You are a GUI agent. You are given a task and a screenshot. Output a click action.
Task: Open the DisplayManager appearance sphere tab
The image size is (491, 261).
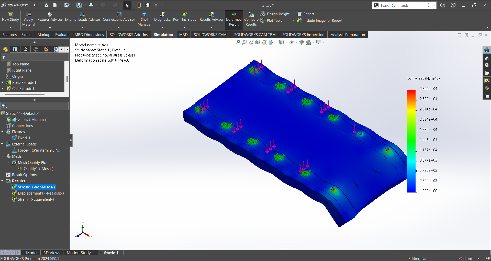pyautogui.click(x=46, y=49)
